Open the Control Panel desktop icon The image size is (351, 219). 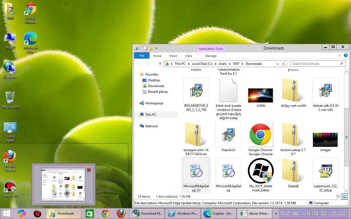click(10, 132)
